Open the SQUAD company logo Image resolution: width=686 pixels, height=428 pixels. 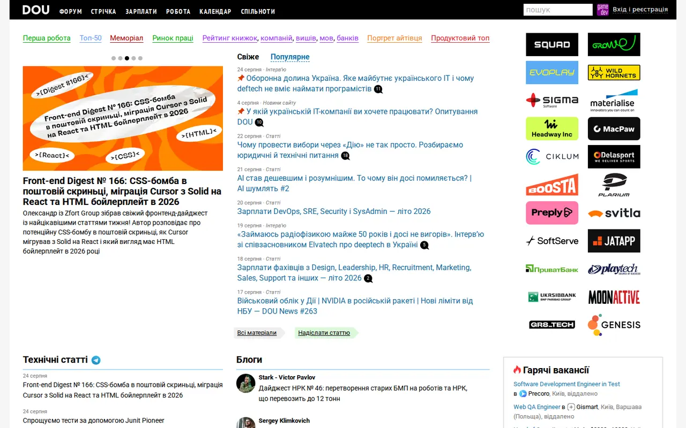pos(552,44)
